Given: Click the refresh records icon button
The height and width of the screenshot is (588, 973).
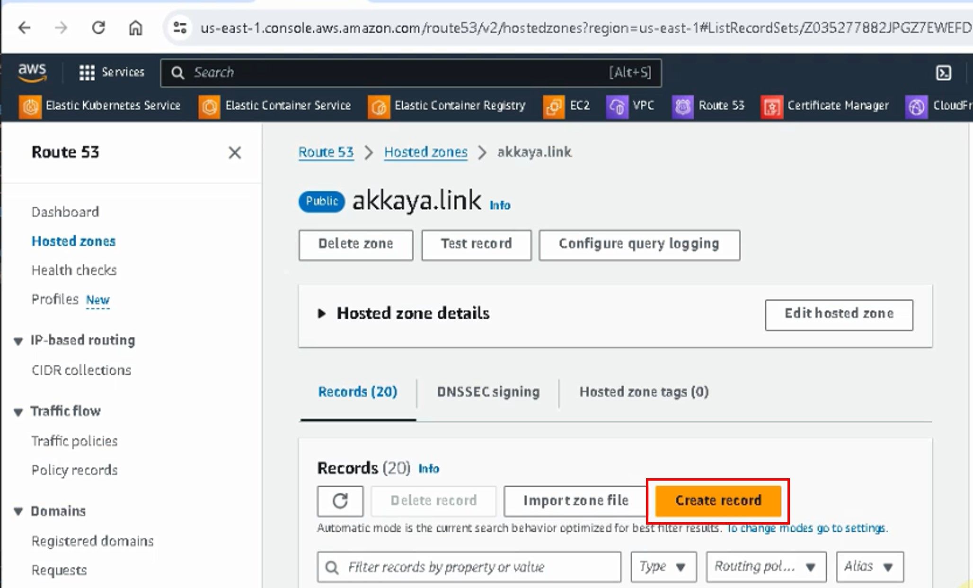Looking at the screenshot, I should click(340, 500).
